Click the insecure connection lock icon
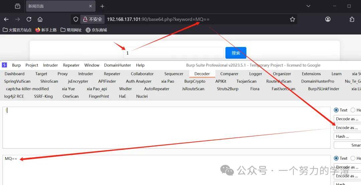 coord(85,19)
